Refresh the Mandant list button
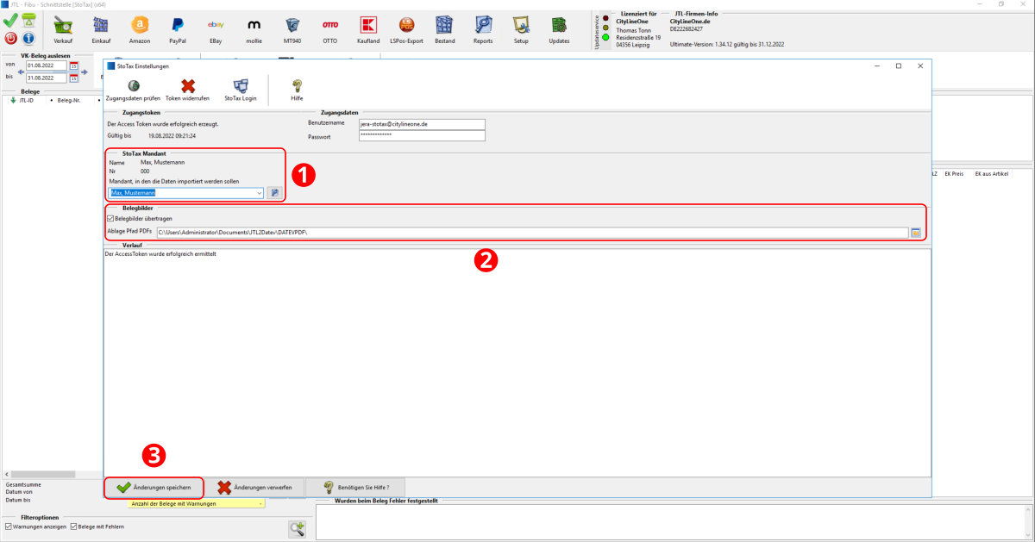 pyautogui.click(x=274, y=193)
